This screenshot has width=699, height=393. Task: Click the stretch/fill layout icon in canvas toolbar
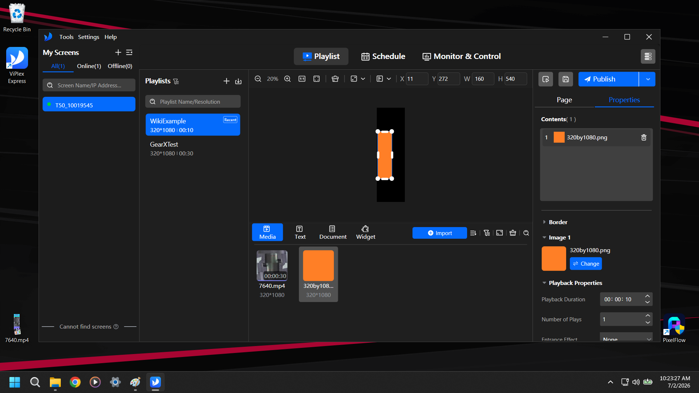pos(354,79)
